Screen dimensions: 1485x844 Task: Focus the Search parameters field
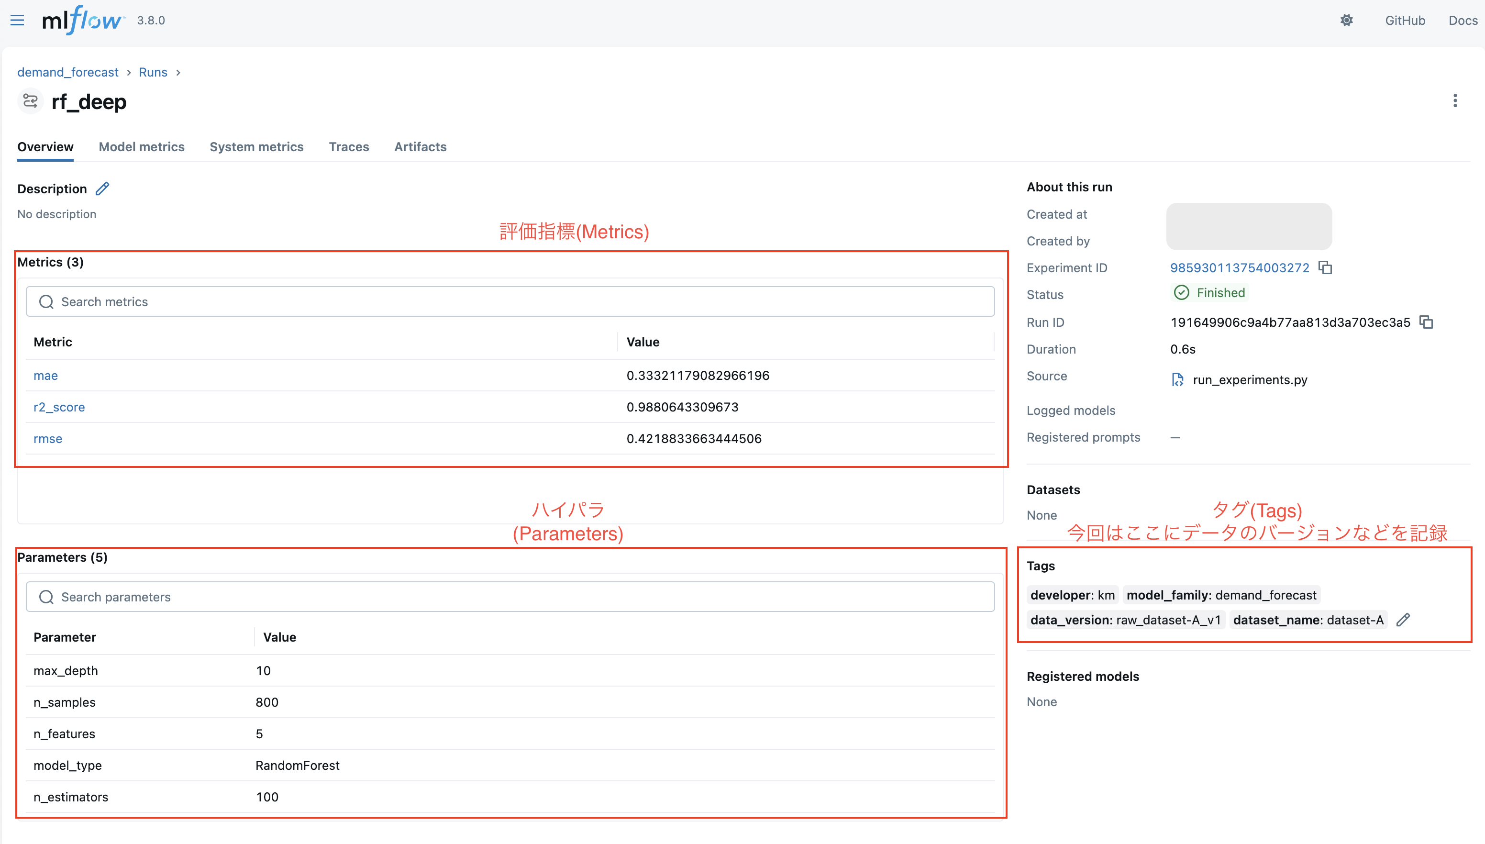pos(510,597)
